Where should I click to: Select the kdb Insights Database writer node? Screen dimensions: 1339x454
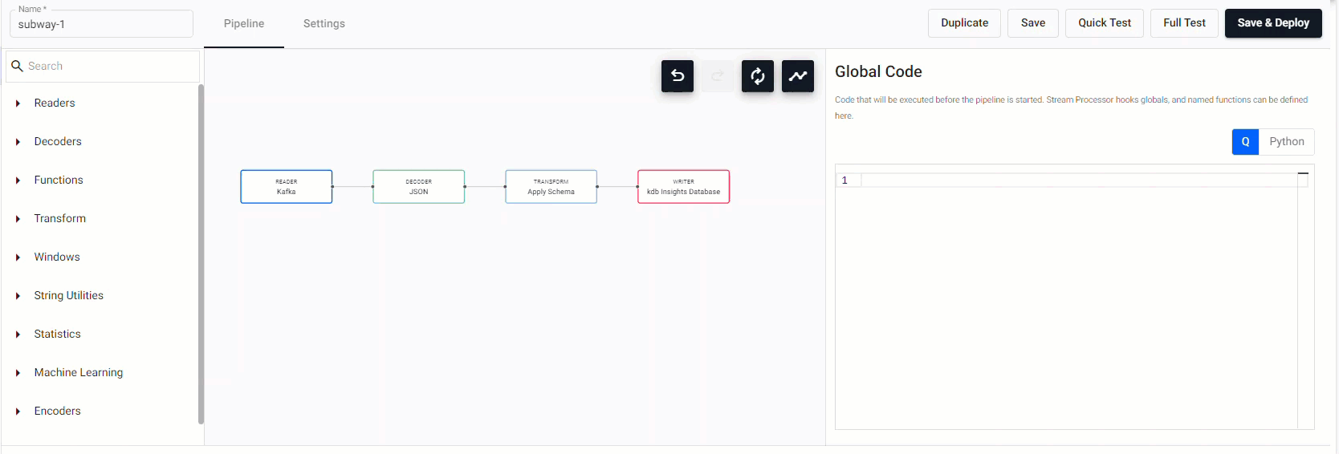tap(683, 187)
